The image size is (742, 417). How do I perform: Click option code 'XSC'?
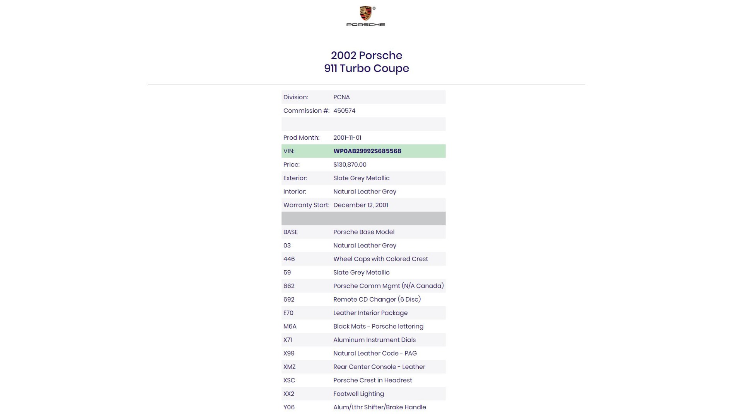click(289, 381)
